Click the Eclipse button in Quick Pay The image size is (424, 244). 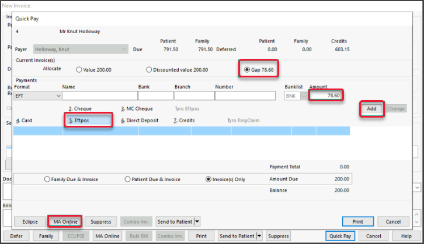[x=30, y=222]
